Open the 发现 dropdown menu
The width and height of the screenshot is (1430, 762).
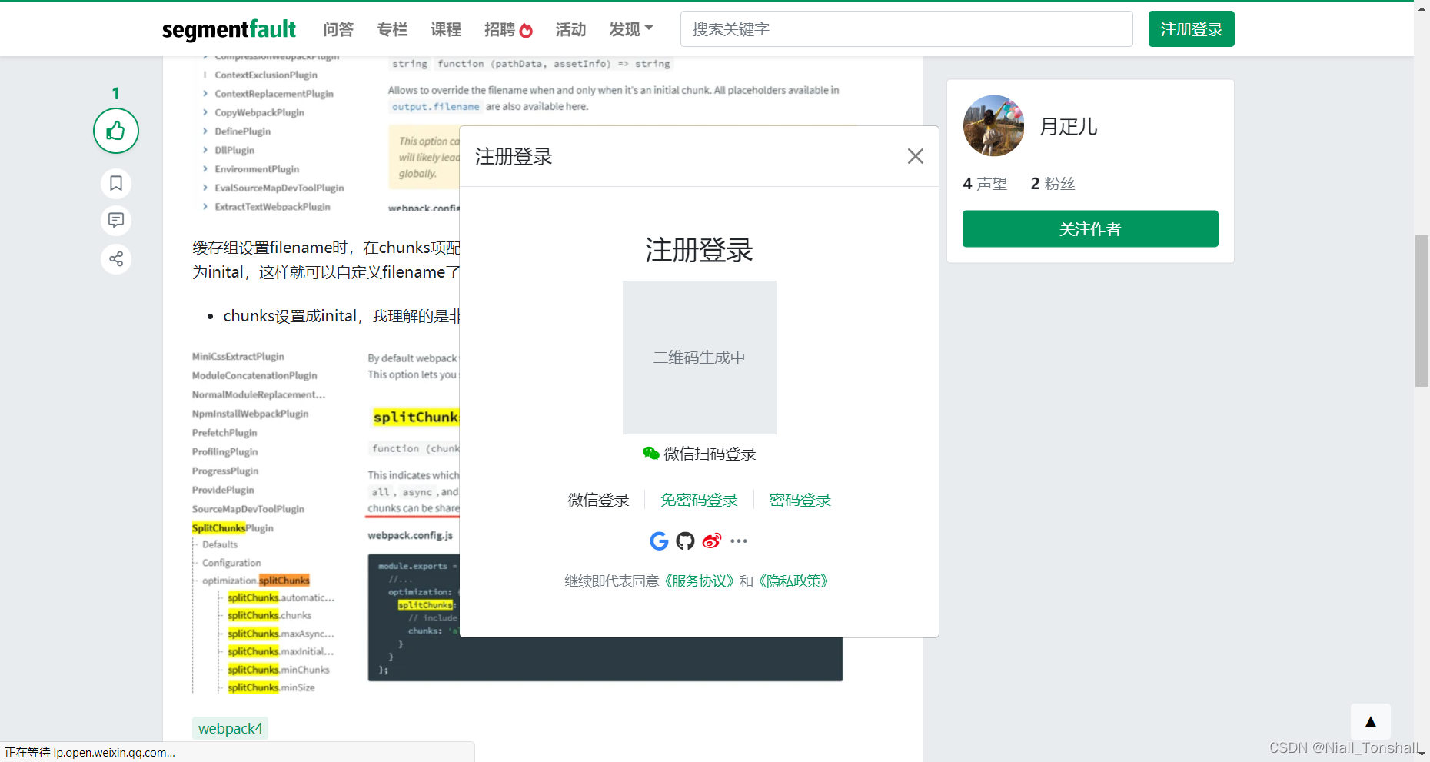pos(630,29)
